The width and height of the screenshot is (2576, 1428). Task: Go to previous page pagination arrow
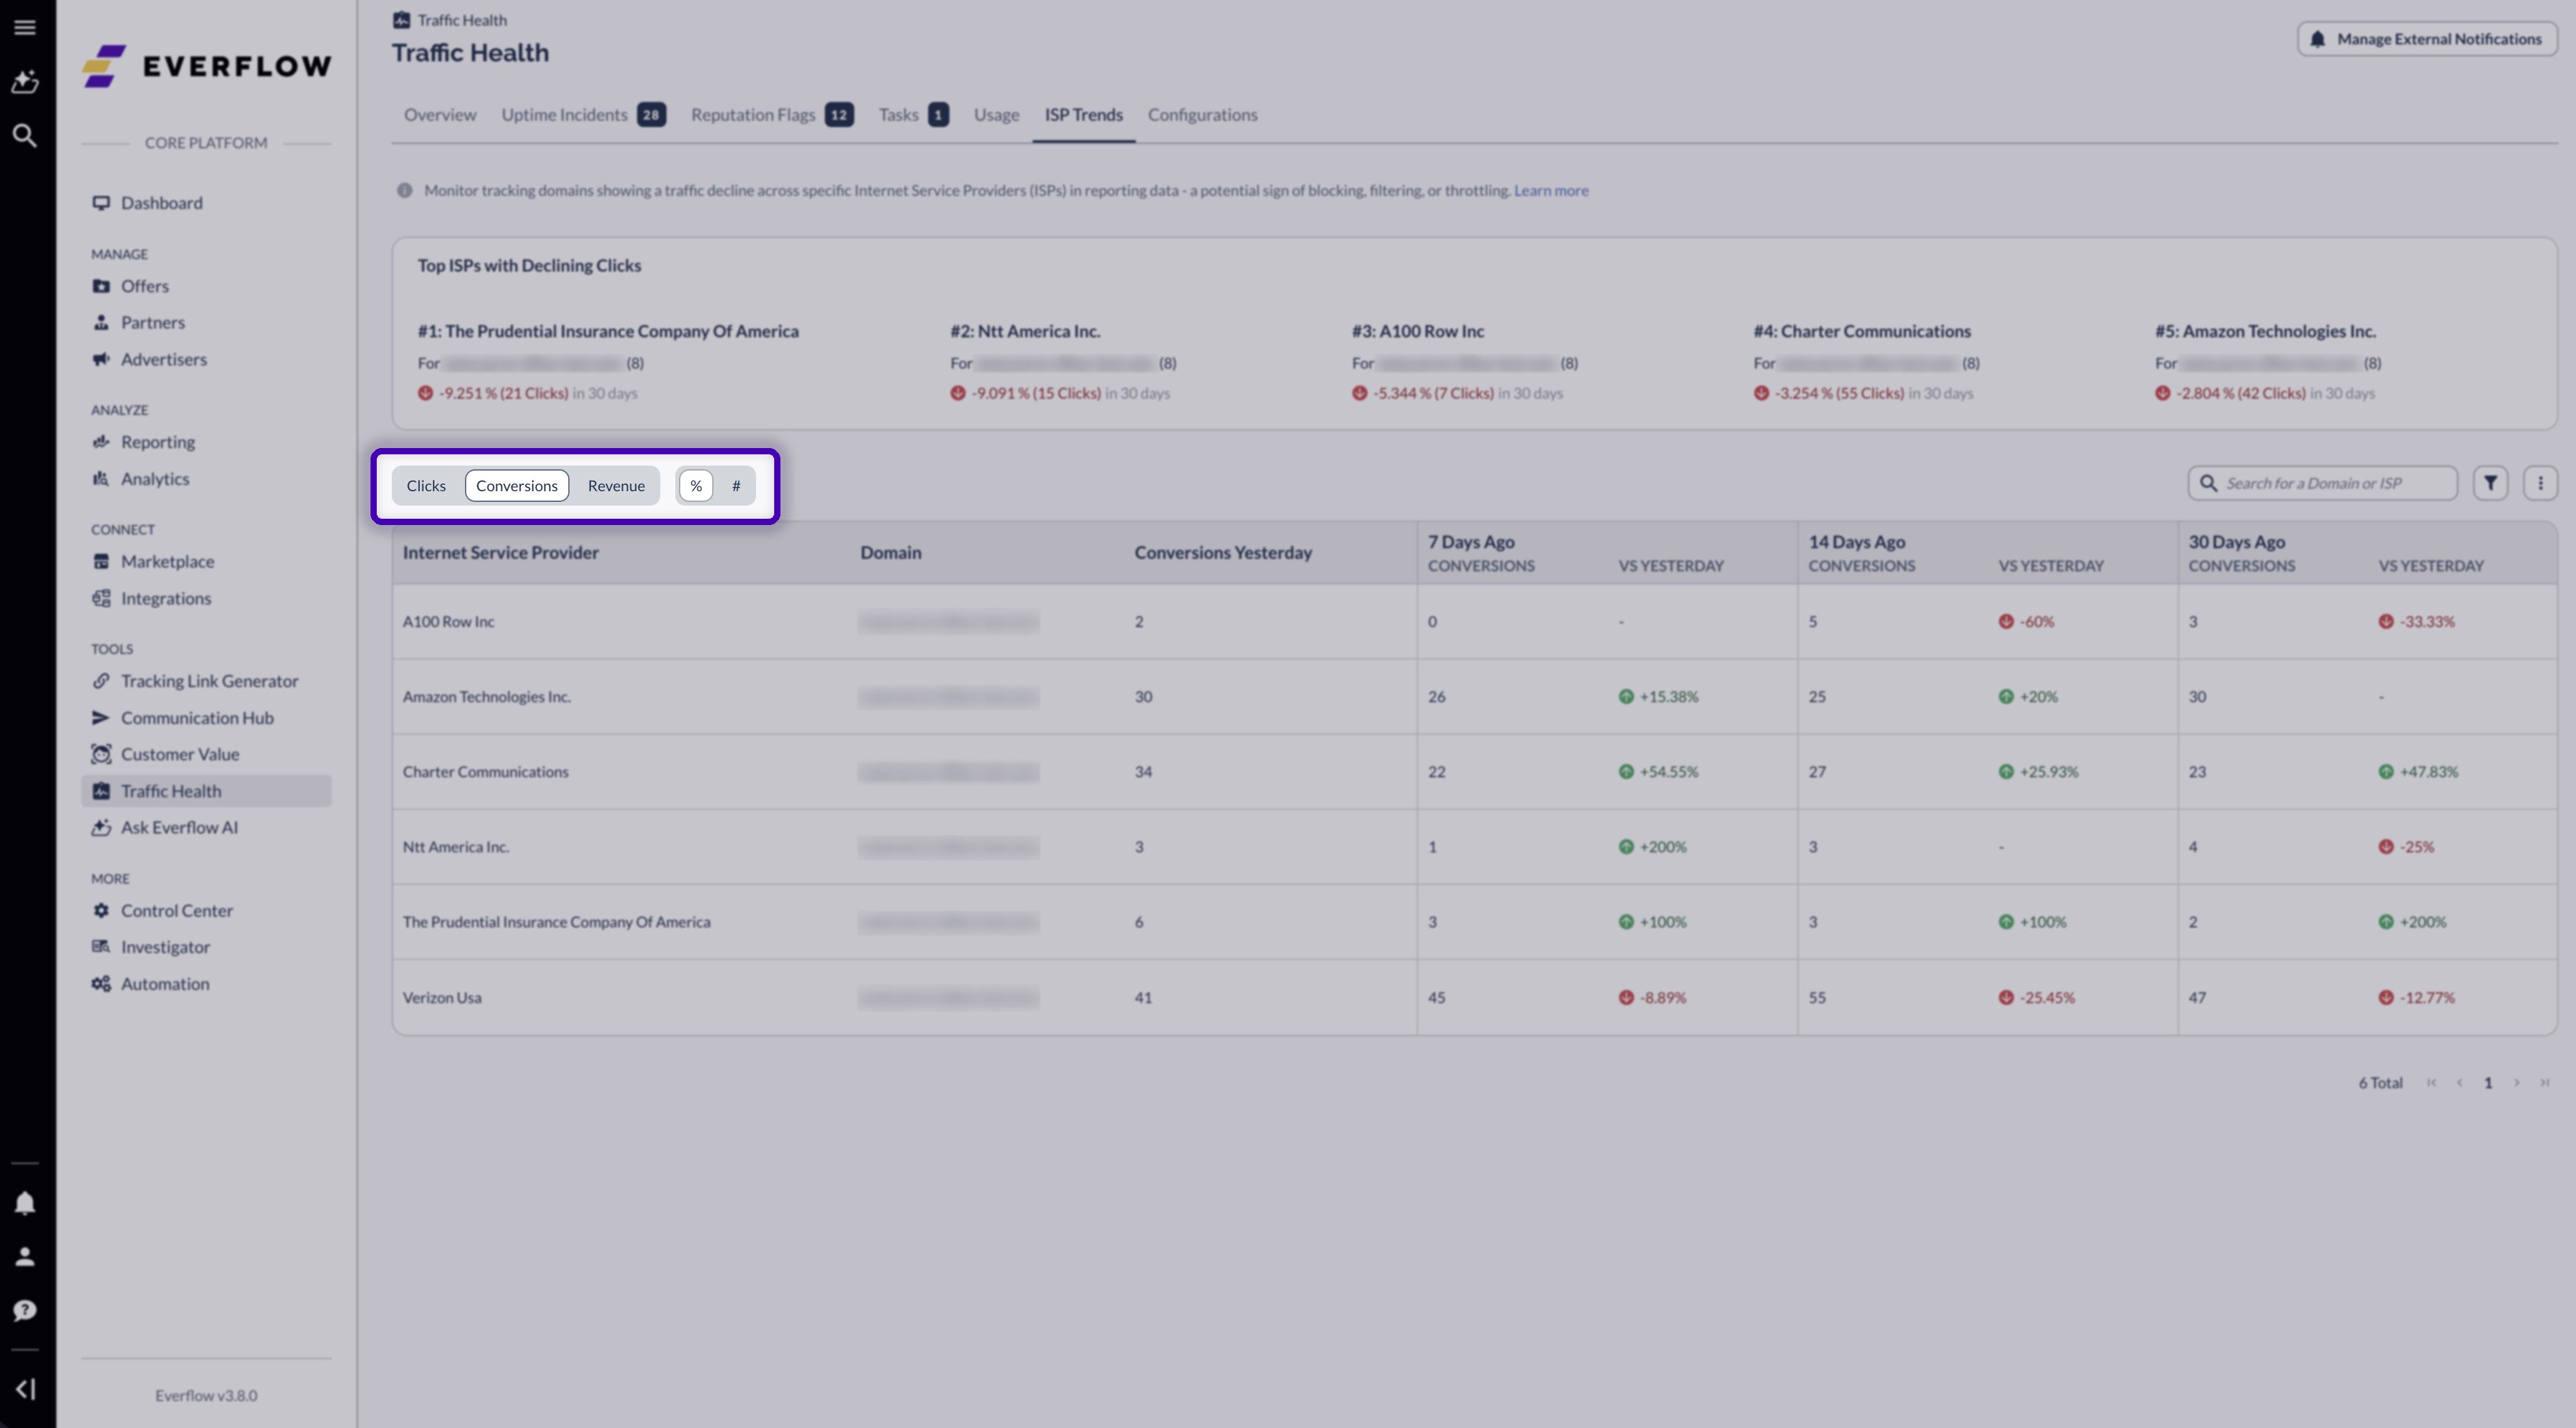(x=2459, y=1083)
